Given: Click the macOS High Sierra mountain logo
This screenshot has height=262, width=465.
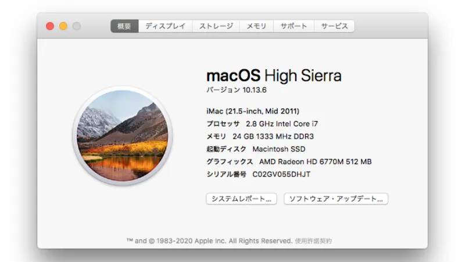Looking at the screenshot, I should point(123,136).
